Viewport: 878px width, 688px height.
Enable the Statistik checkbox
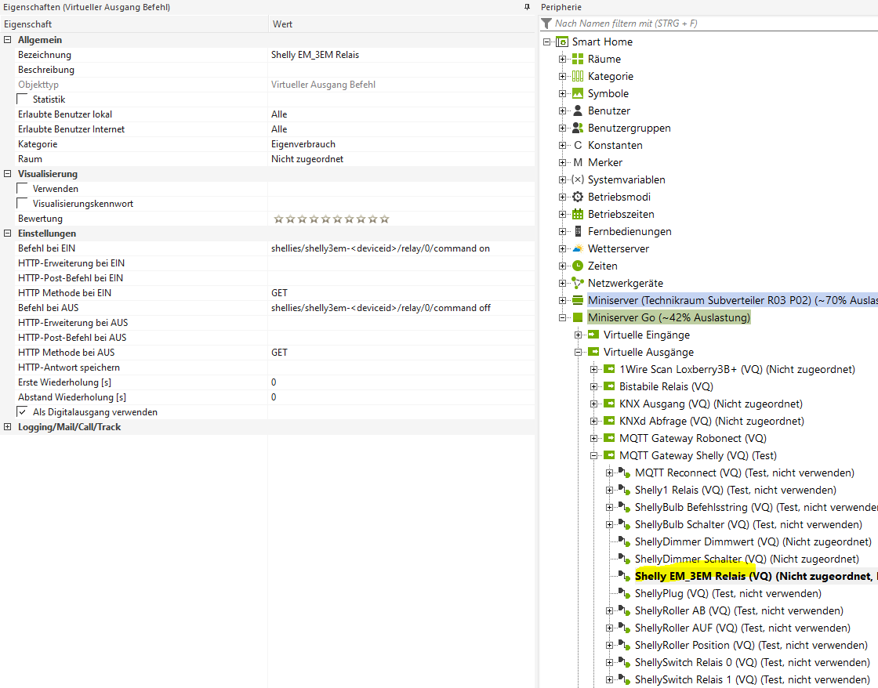pos(22,100)
